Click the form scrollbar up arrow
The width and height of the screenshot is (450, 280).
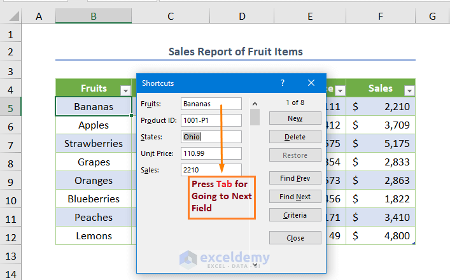[255, 104]
